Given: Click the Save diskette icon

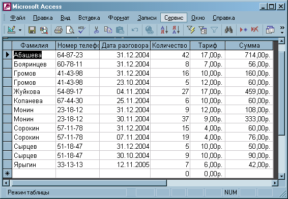Looking at the screenshot, I should click(32, 29).
